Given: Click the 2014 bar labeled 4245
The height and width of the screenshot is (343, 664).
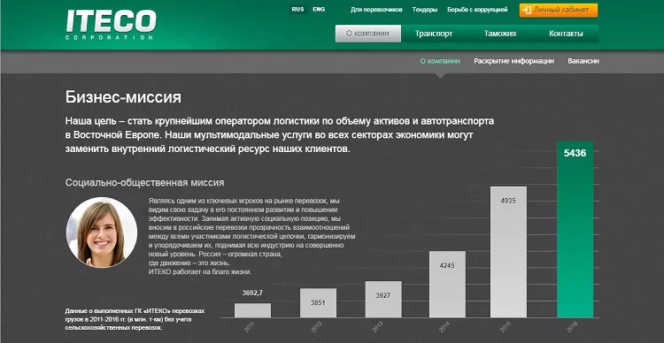Looking at the screenshot, I should click(447, 284).
